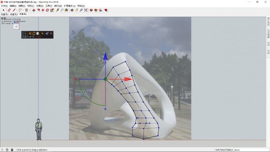Activate the Eraser tool
The height and width of the screenshot is (152, 270).
pos(9,10)
